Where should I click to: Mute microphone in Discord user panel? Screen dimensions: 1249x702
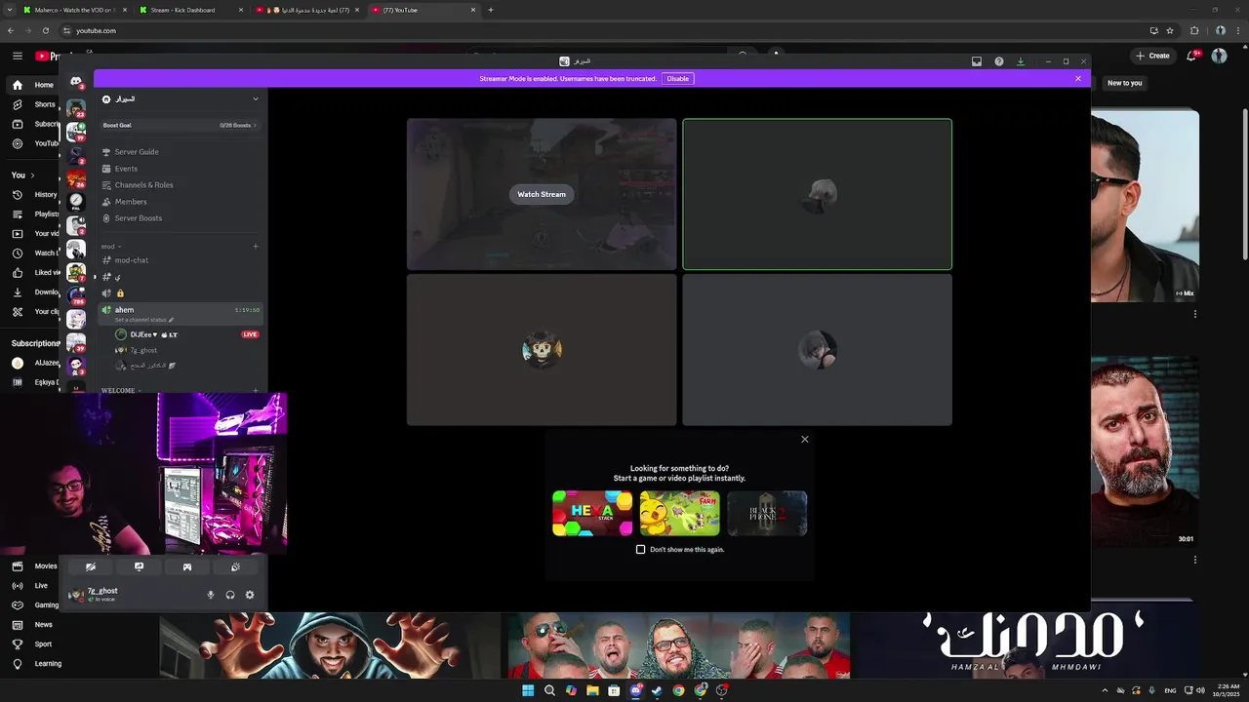point(211,595)
